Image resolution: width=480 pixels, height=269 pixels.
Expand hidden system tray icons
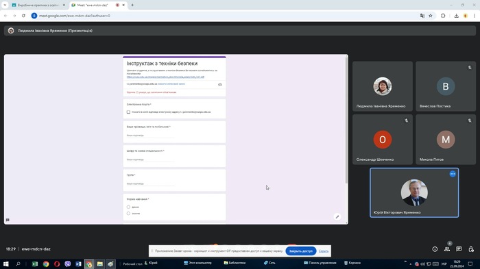(411, 264)
